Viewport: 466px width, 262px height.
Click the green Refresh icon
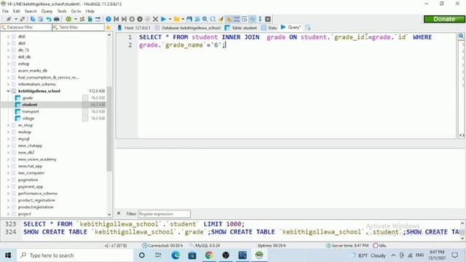68,19
